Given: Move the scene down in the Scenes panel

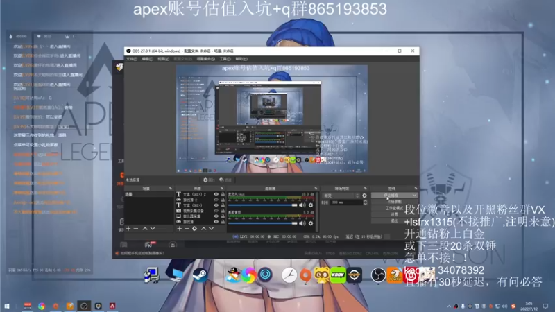Looking at the screenshot, I should [153, 229].
